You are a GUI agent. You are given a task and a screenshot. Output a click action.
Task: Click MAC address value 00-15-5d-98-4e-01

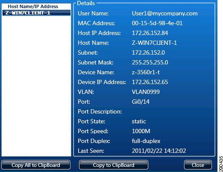click(157, 23)
